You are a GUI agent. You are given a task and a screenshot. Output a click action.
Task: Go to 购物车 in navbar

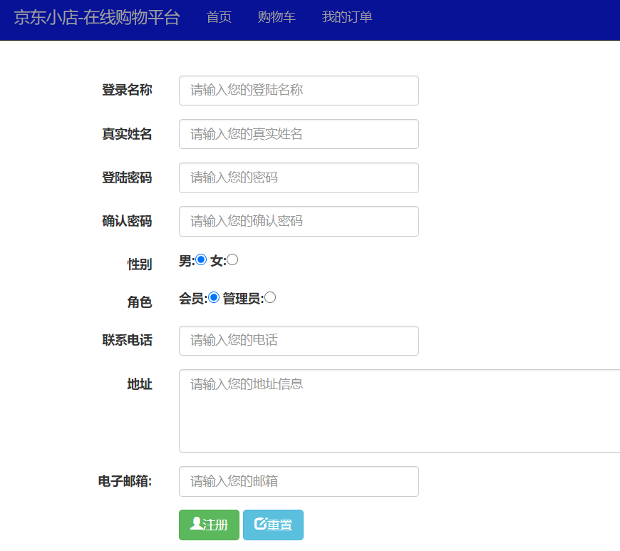(277, 17)
